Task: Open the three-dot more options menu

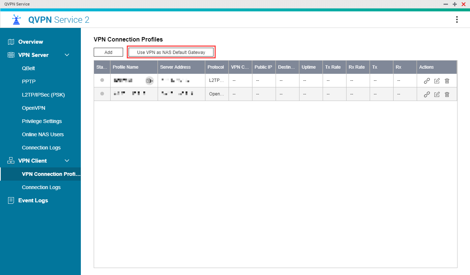Action: pyautogui.click(x=457, y=19)
